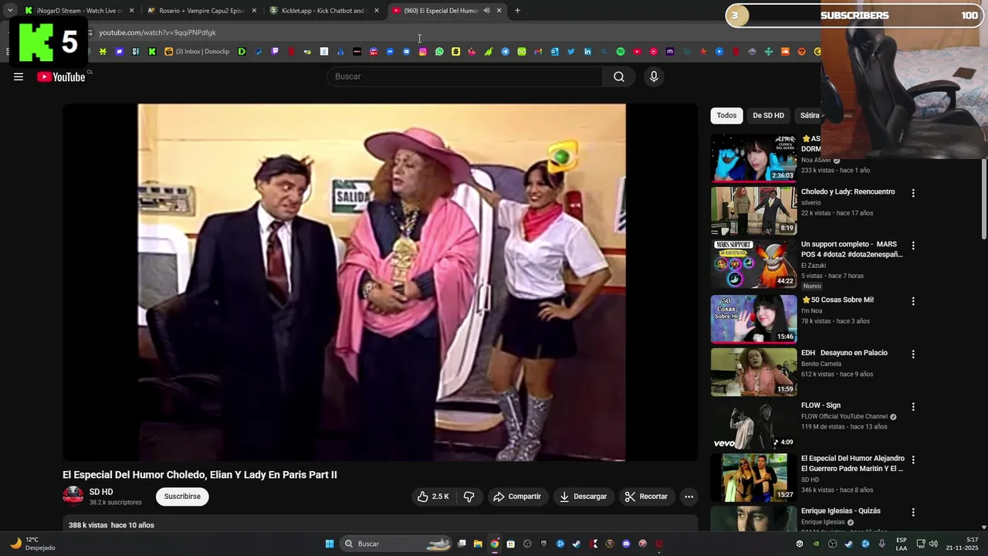This screenshot has width=988, height=556.
Task: Click the browser address bar URL
Action: coord(157,32)
